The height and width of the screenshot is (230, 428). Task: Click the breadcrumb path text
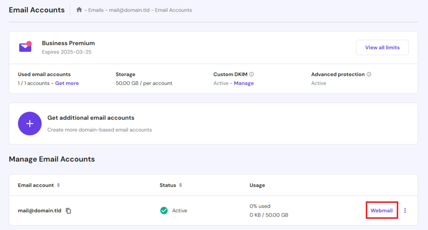coord(138,10)
